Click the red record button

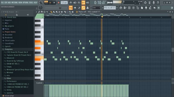coord(58,2)
